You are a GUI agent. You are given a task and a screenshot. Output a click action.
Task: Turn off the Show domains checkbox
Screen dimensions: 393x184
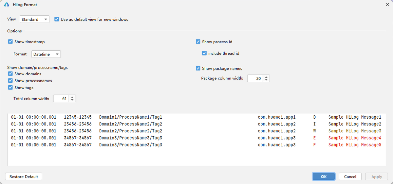pyautogui.click(x=10, y=74)
